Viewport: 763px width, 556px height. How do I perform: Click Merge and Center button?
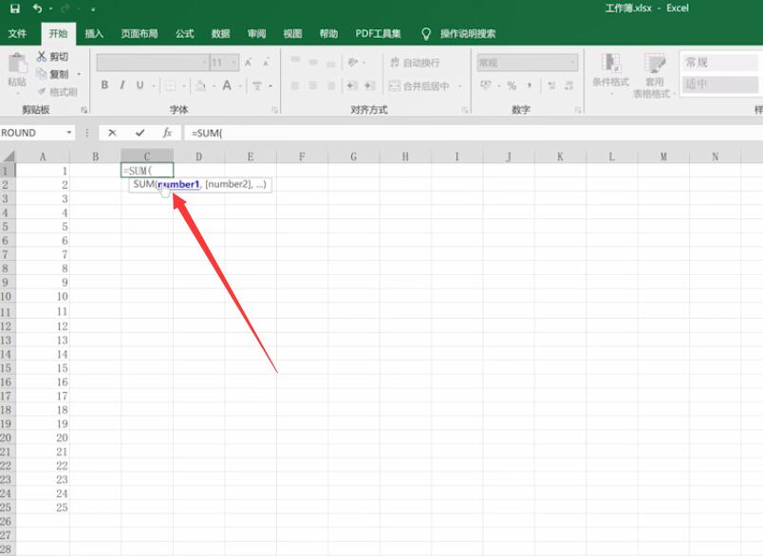(x=419, y=86)
